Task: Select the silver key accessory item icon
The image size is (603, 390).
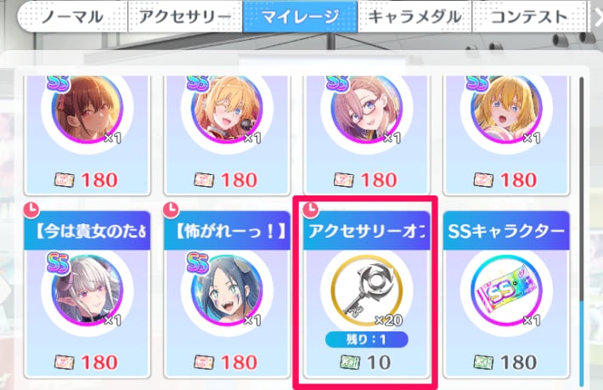Action: (367, 291)
